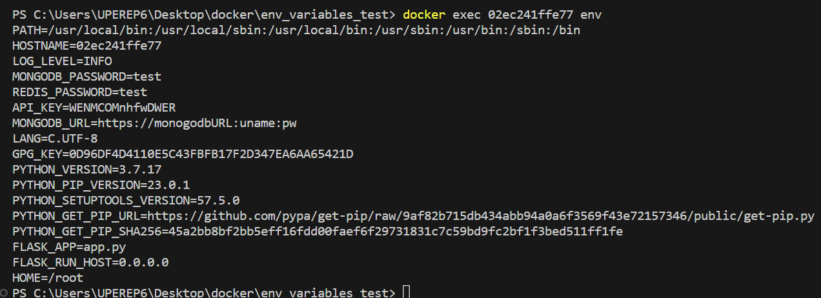821x298 pixels.
Task: Click the FLASK_APP=app.py line
Action: [69, 246]
